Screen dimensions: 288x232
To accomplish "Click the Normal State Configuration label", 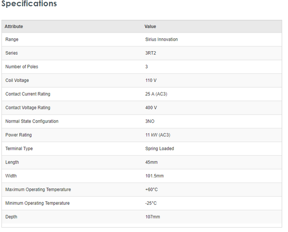I will [32, 121].
